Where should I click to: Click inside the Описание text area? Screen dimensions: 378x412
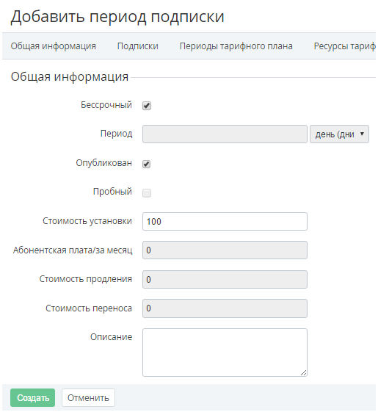pos(225,353)
